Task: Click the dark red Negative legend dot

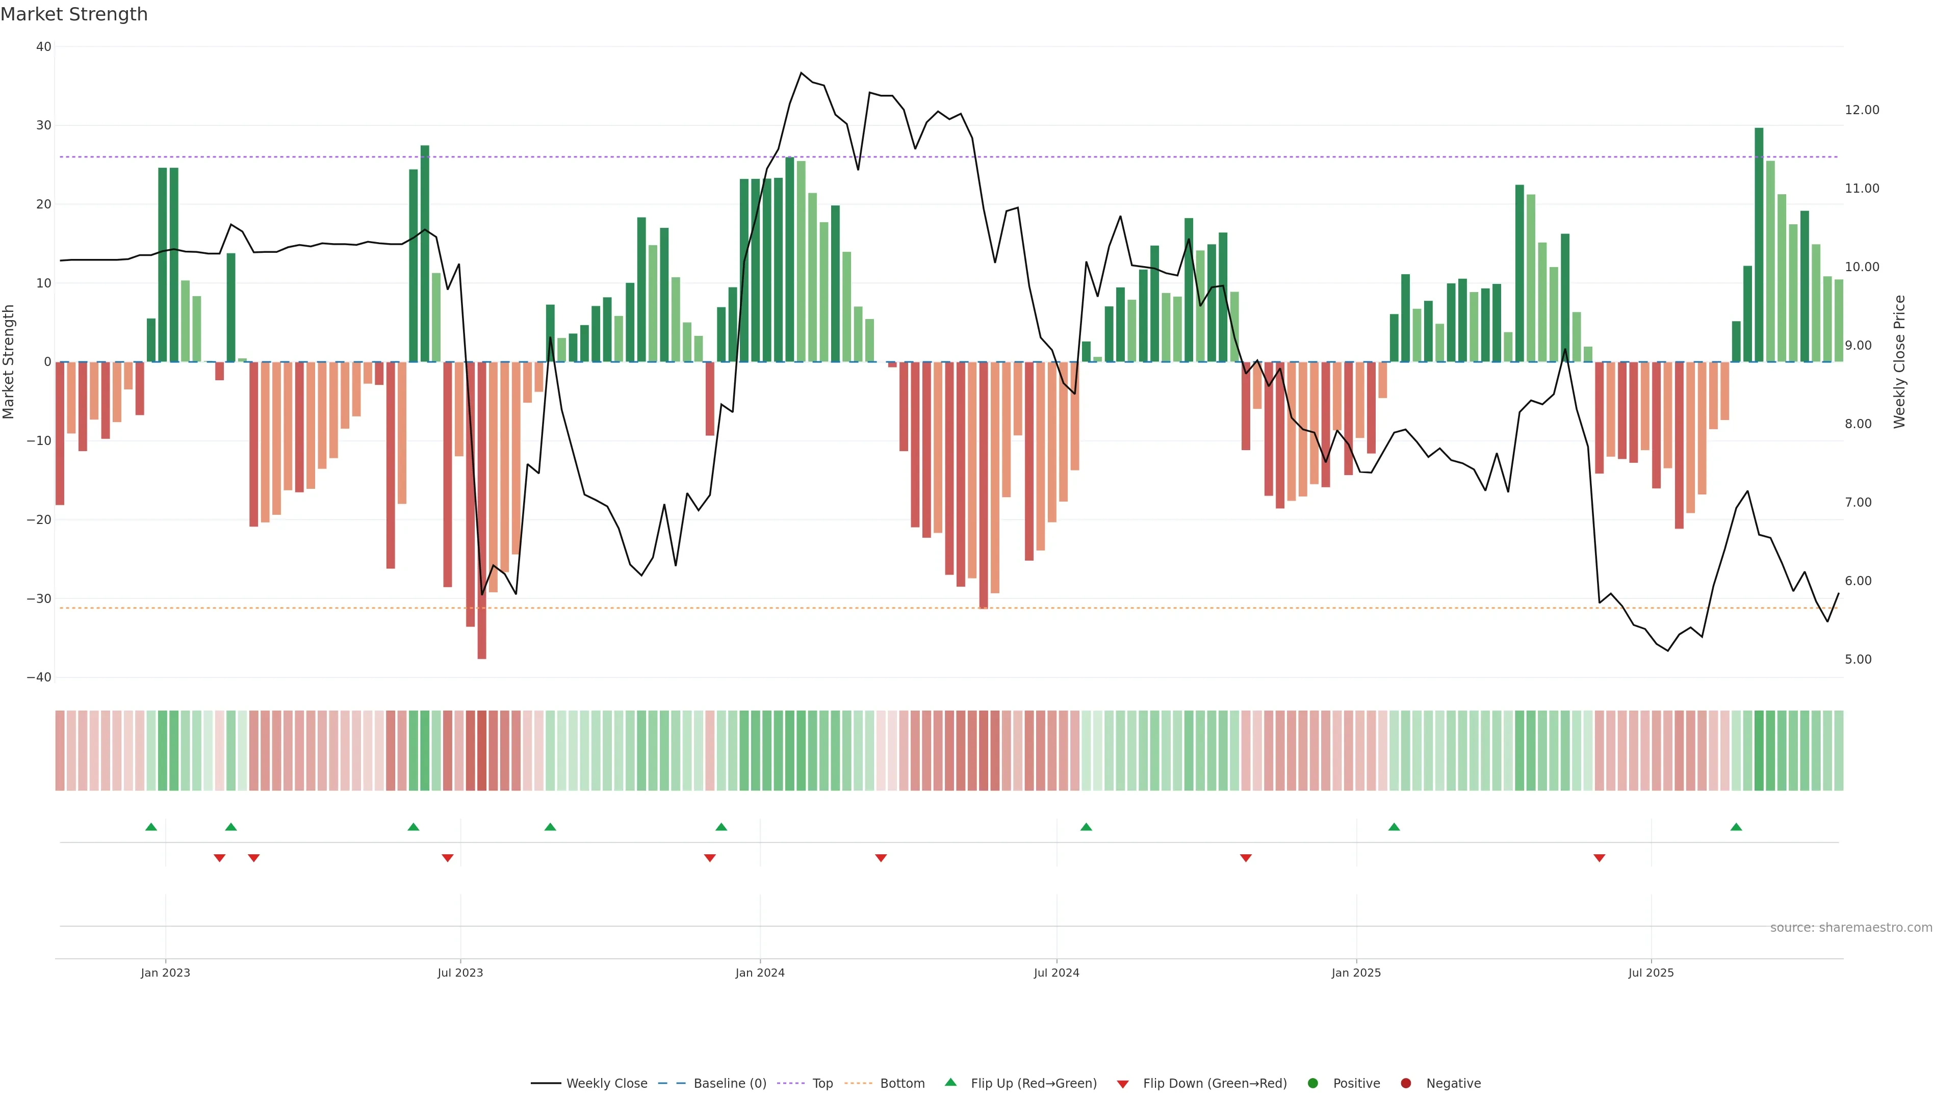Action: [1405, 1084]
